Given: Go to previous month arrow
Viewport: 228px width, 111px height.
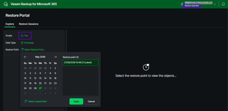Looking at the screenshot, I should (x=25, y=57).
